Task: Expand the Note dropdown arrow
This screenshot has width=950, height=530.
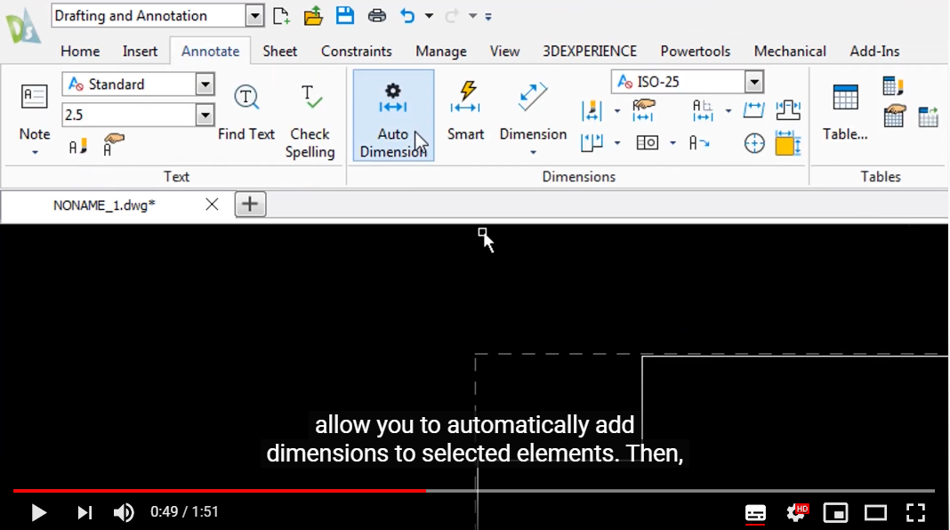Action: (x=35, y=153)
